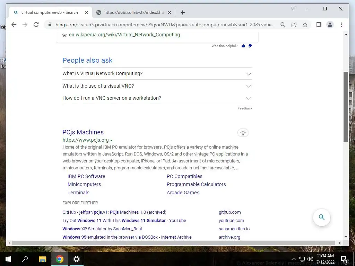Image resolution: width=355 pixels, height=266 pixels.
Task: Open the IBM PC Software sublink
Action: coord(86,176)
